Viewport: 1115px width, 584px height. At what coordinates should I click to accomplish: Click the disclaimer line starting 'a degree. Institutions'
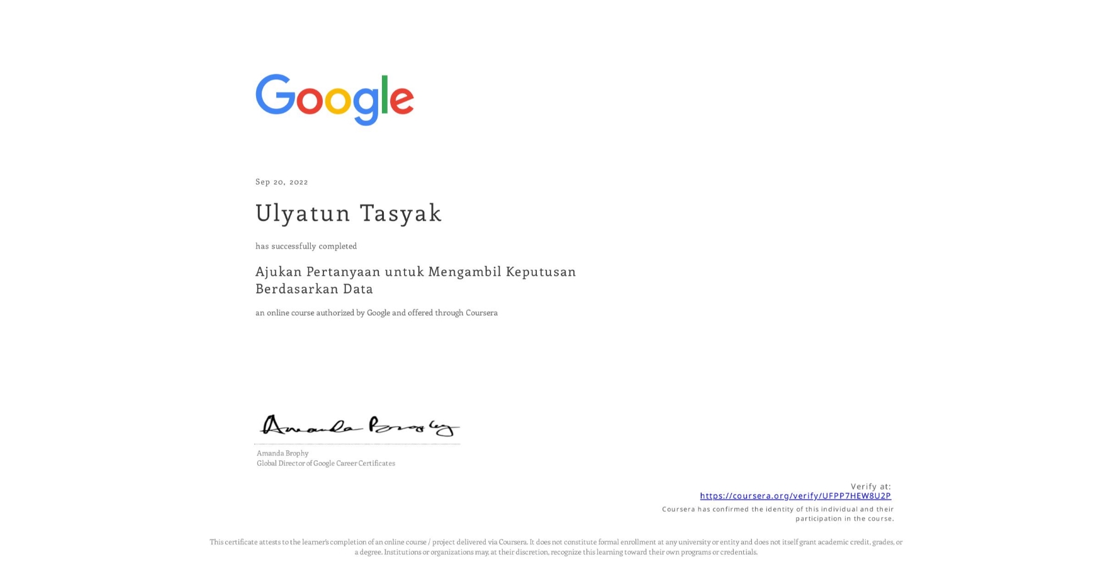(x=556, y=552)
